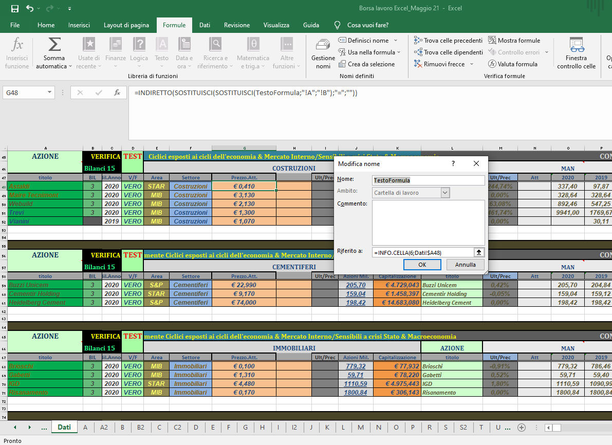The width and height of the screenshot is (612, 445).
Task: Open Testo function library
Action: point(161,53)
